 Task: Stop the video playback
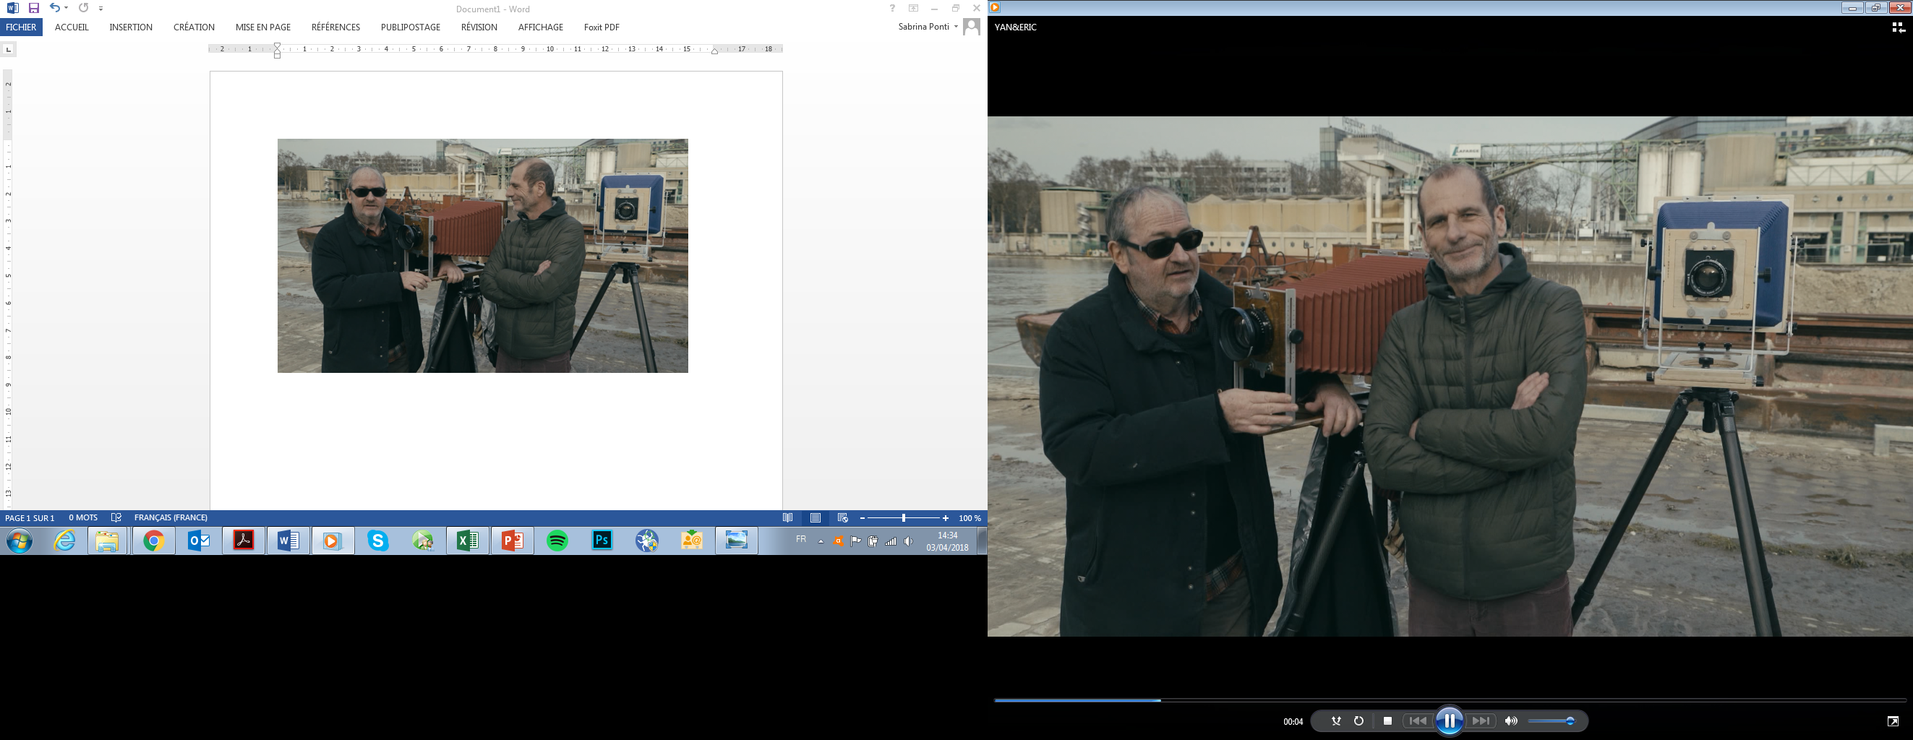pyautogui.click(x=1387, y=720)
